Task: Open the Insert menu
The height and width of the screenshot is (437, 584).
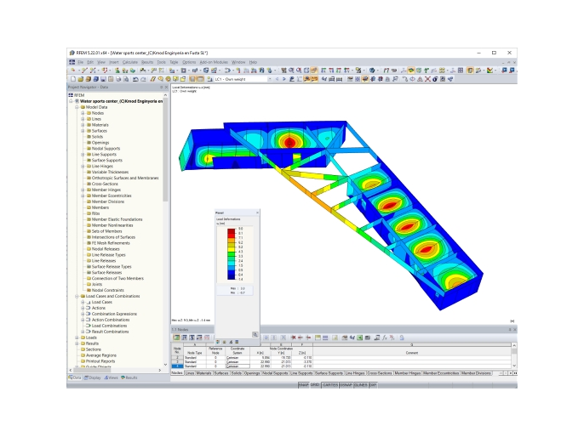Action: [x=114, y=62]
